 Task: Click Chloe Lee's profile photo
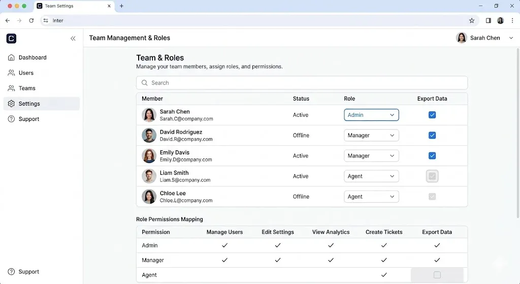pos(149,197)
